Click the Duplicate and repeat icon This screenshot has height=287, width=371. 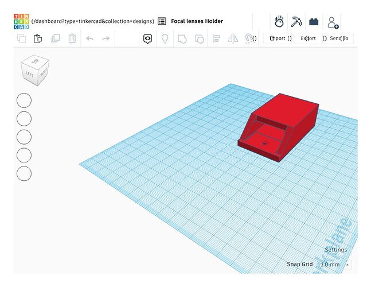(x=56, y=38)
